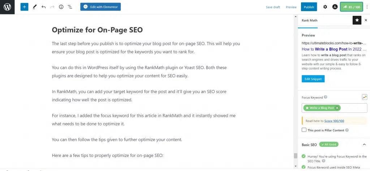Click Edit with Elementor button
The image size is (370, 171).
100,7
